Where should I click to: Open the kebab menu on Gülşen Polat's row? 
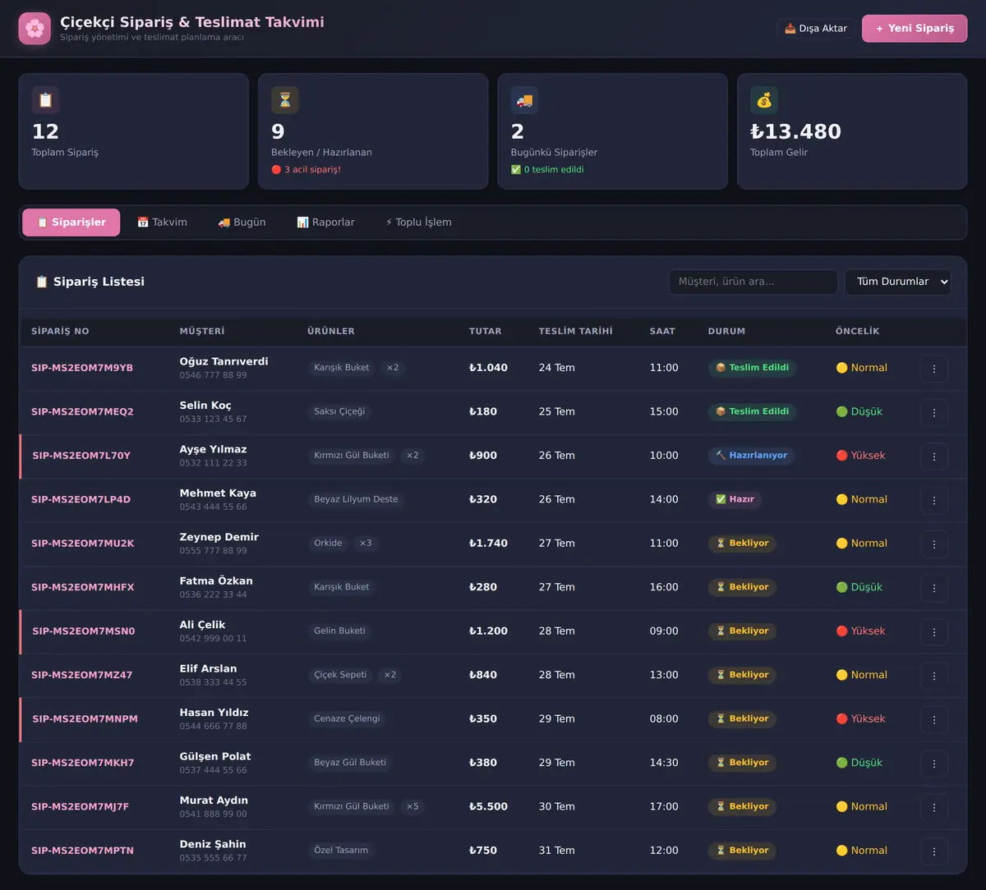click(x=934, y=764)
